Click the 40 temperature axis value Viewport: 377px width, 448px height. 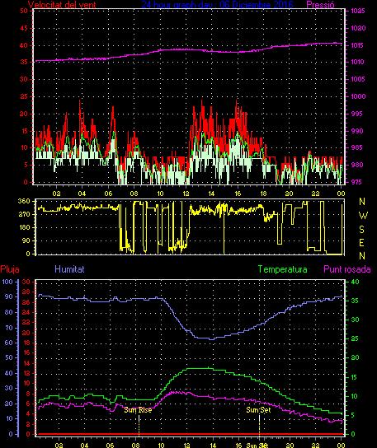tap(355, 282)
